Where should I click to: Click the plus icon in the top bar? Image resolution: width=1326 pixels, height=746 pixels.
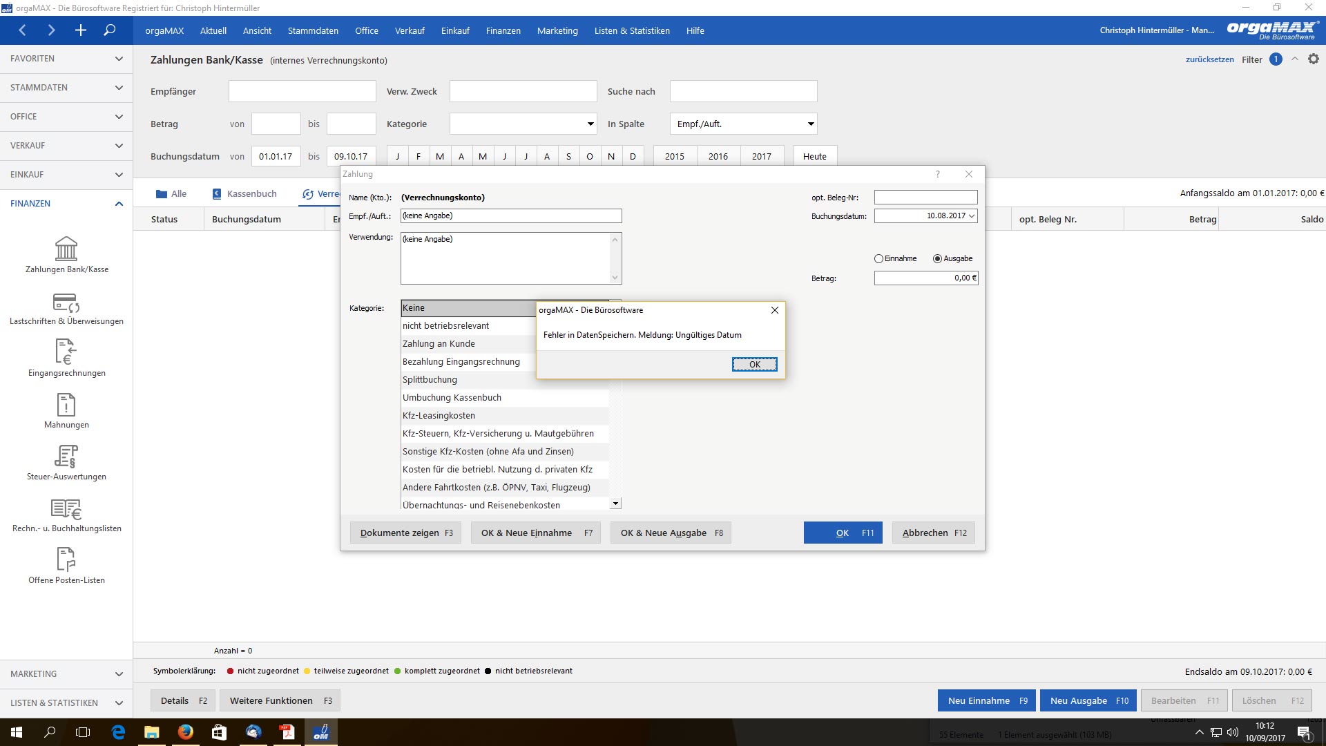(x=80, y=30)
